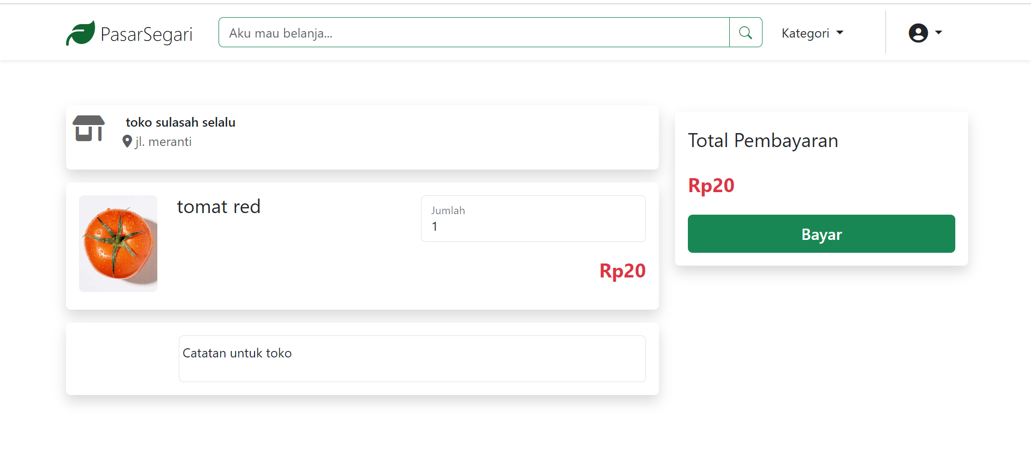Click the tomato product thumbnail
Screen dimensions: 1031x461
click(x=118, y=243)
